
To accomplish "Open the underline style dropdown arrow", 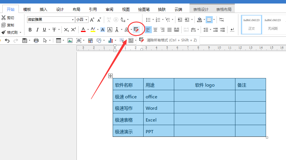I will [49, 30].
